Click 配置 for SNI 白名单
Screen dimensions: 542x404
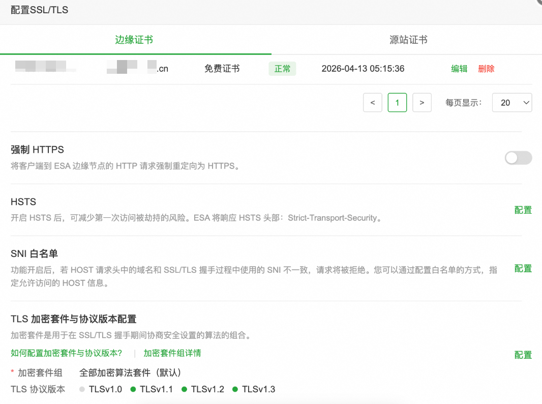pyautogui.click(x=523, y=269)
